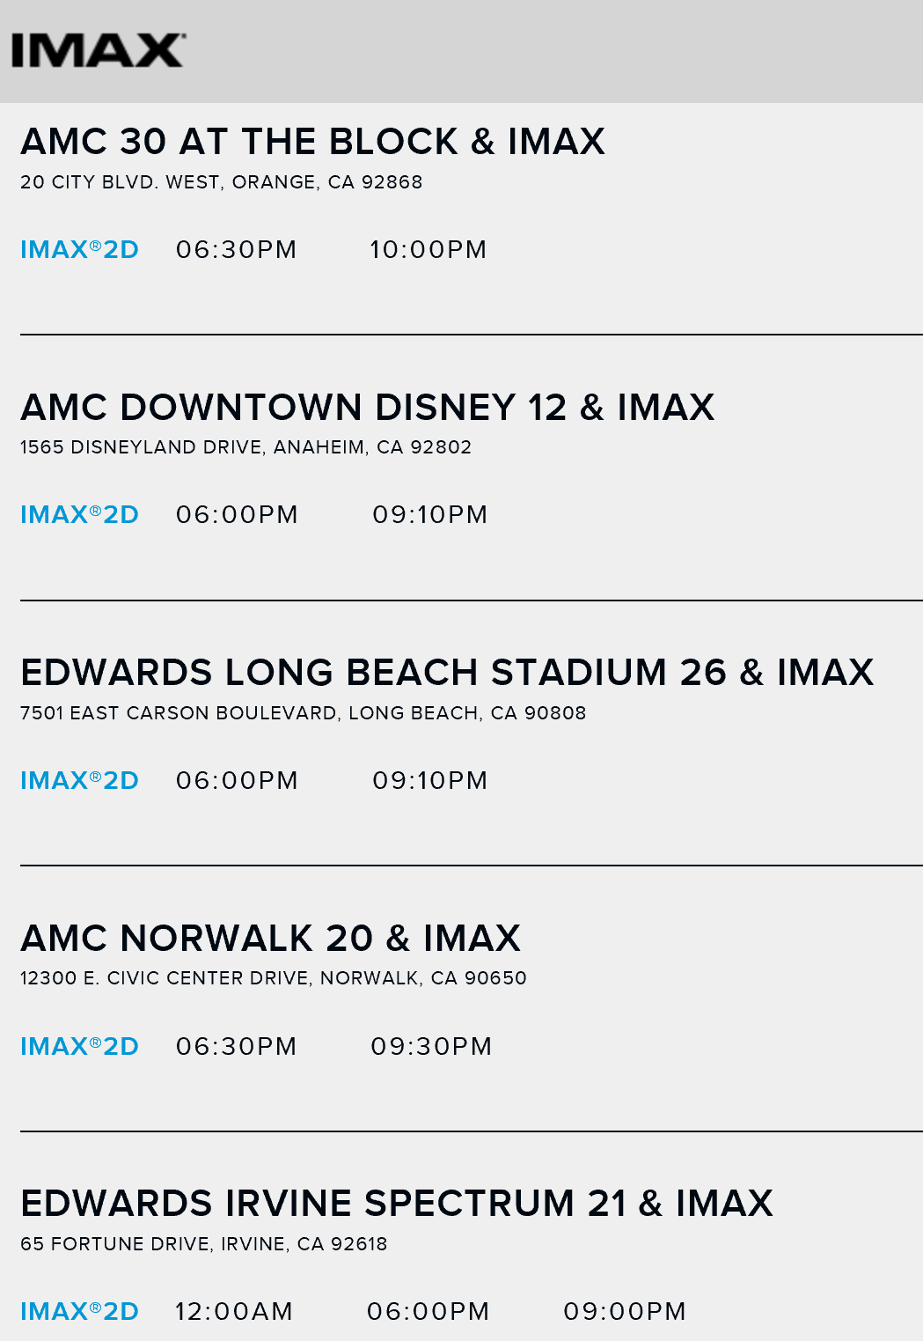Open Edwards Irvine Spectrum 21 & IMAX
The image size is (923, 1341).
[397, 1204]
